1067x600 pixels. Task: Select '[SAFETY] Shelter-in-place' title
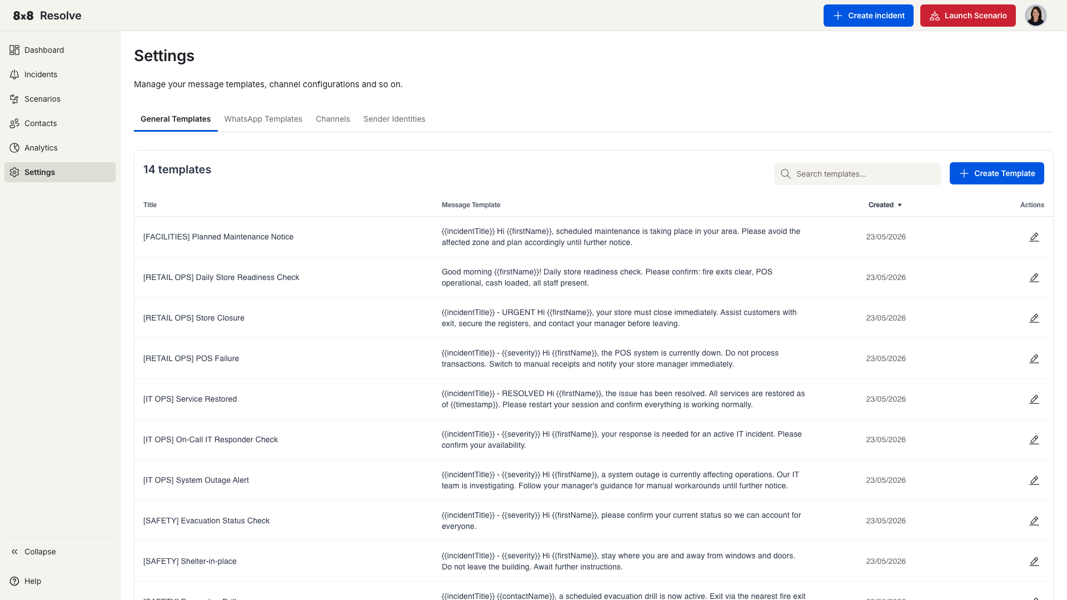[190, 561]
